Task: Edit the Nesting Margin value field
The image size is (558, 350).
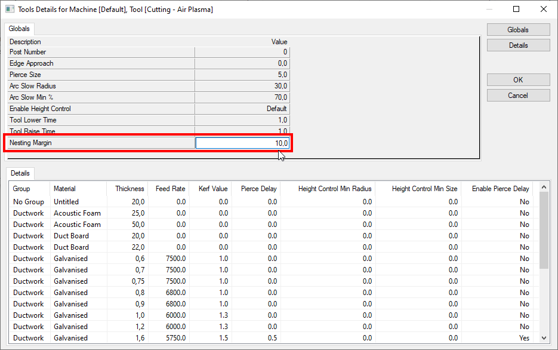Action: coord(242,143)
